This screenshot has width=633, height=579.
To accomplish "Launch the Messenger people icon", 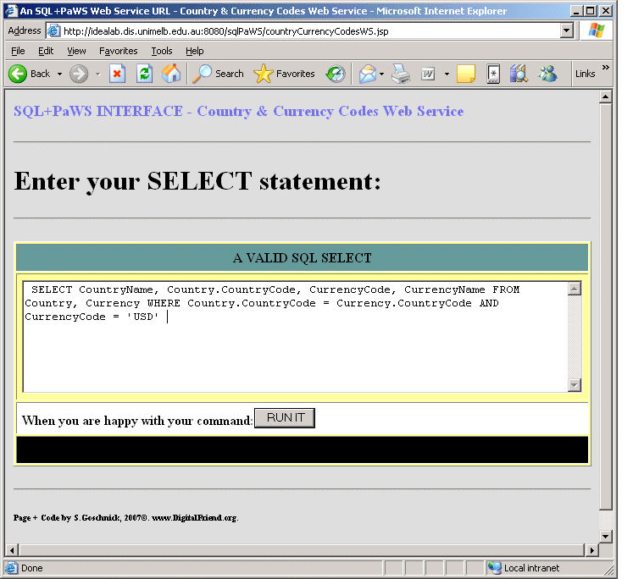I will [547, 74].
